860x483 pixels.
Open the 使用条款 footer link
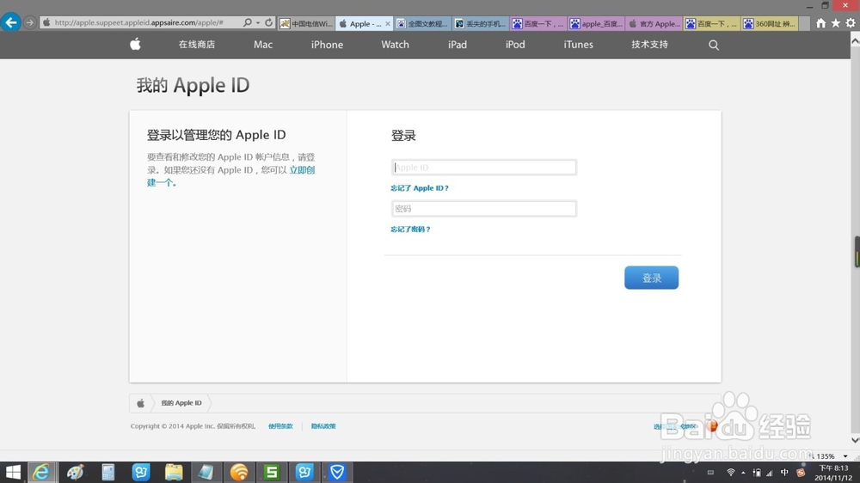[x=280, y=426]
